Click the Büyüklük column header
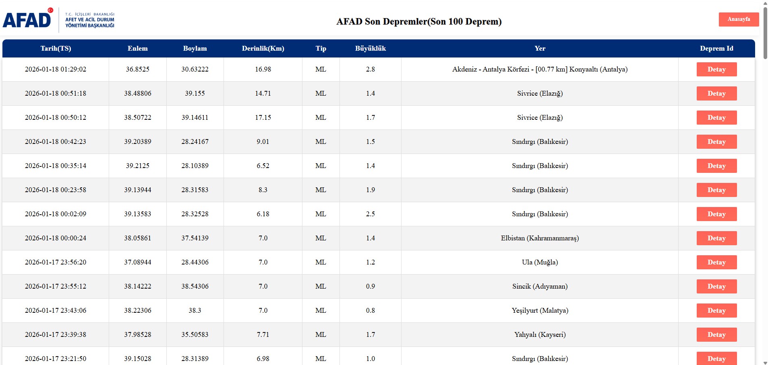Screen dimensions: 768x365 pyautogui.click(x=370, y=48)
